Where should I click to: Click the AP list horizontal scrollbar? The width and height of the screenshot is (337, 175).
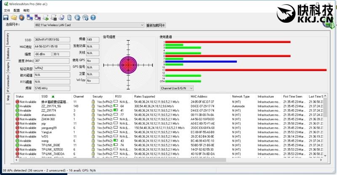pyautogui.click(x=123, y=160)
